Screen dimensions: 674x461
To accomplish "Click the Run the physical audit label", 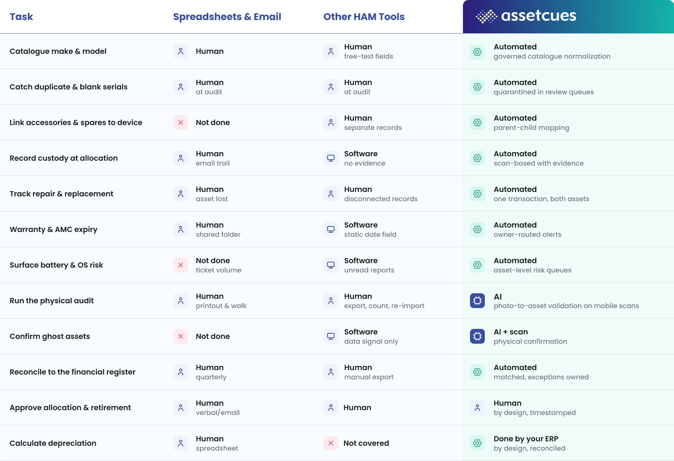I will pyautogui.click(x=52, y=301).
